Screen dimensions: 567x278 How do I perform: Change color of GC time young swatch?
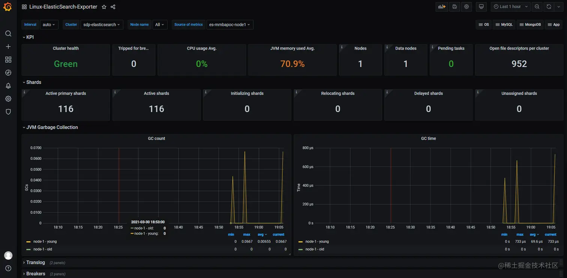tap(300, 242)
